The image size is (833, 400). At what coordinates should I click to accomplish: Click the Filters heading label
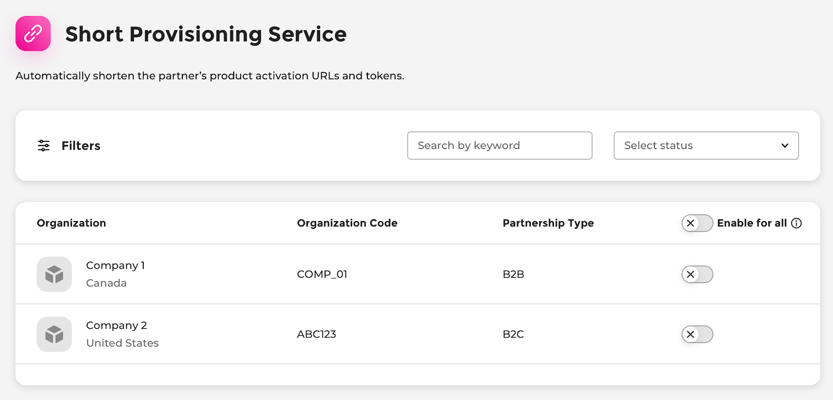pos(81,146)
